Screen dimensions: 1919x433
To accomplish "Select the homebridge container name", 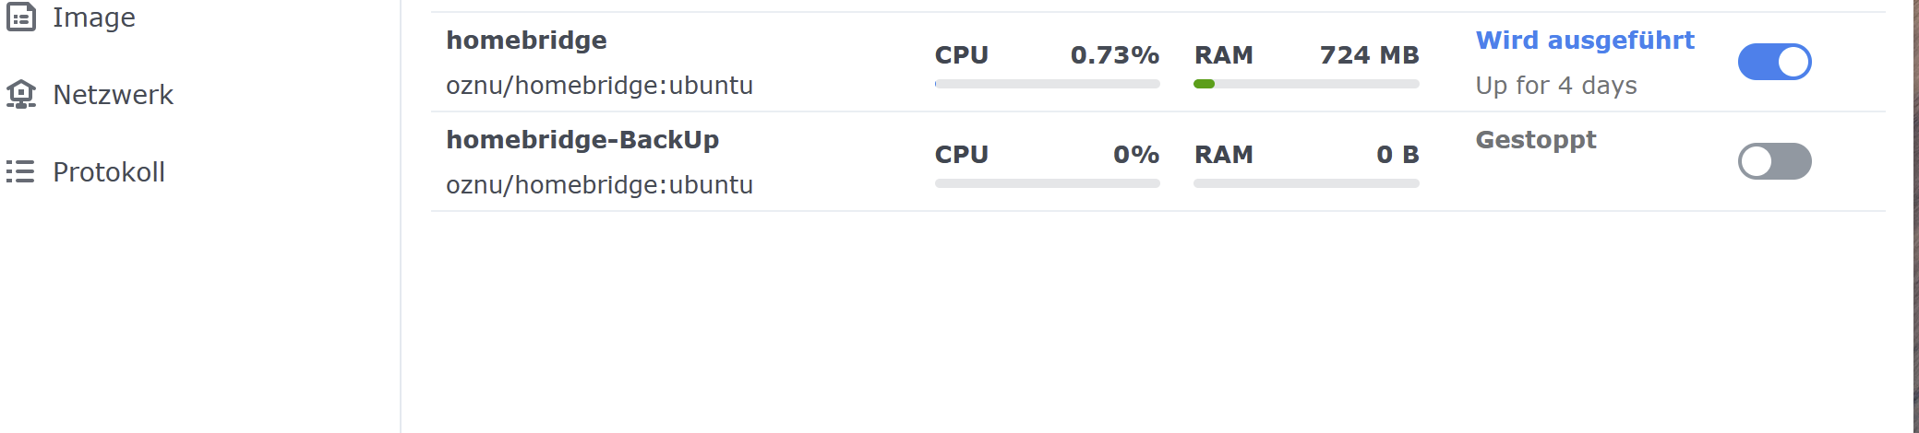I will coord(526,41).
